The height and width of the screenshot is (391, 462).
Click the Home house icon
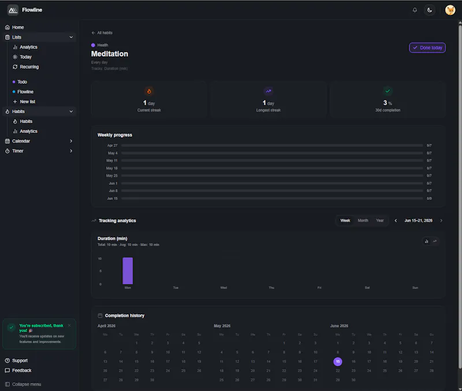point(8,27)
